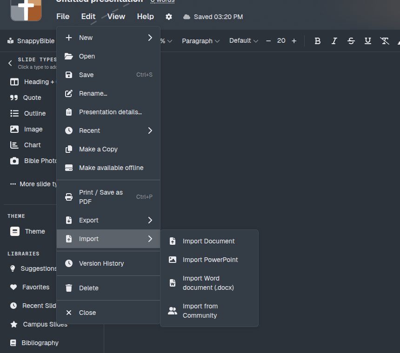Open the Edit menu
This screenshot has height=353, width=400.
pyautogui.click(x=88, y=16)
